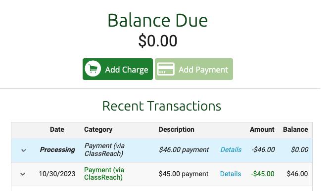Open Details for the $46.00 payment
Viewport: 333px width, 191px height.
(x=231, y=150)
